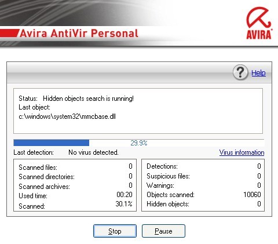The height and width of the screenshot is (244, 278).
Task: Click the "Warnings:" label
Action: point(160,185)
